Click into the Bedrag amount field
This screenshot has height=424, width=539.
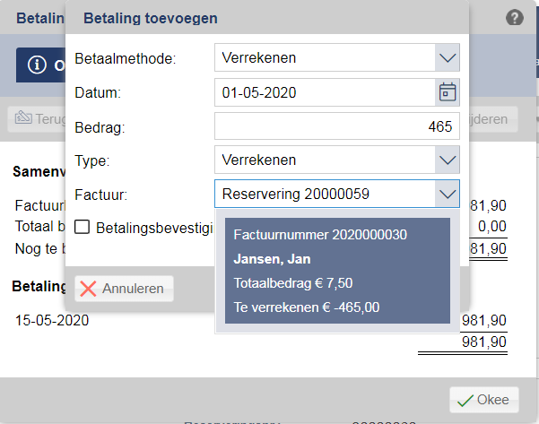coord(336,126)
